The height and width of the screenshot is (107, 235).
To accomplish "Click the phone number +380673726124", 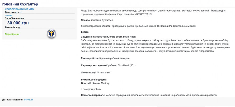I will (144, 14).
